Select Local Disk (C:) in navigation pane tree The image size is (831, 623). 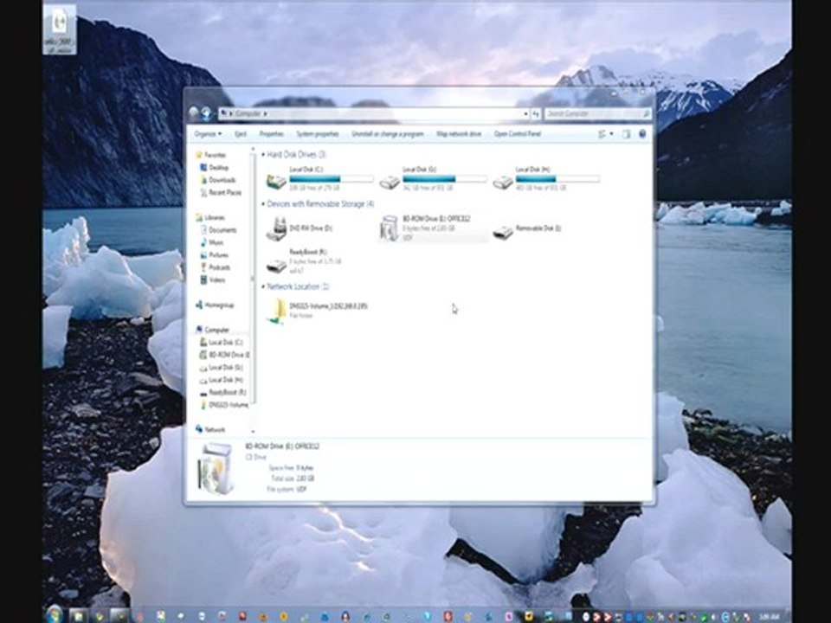221,343
